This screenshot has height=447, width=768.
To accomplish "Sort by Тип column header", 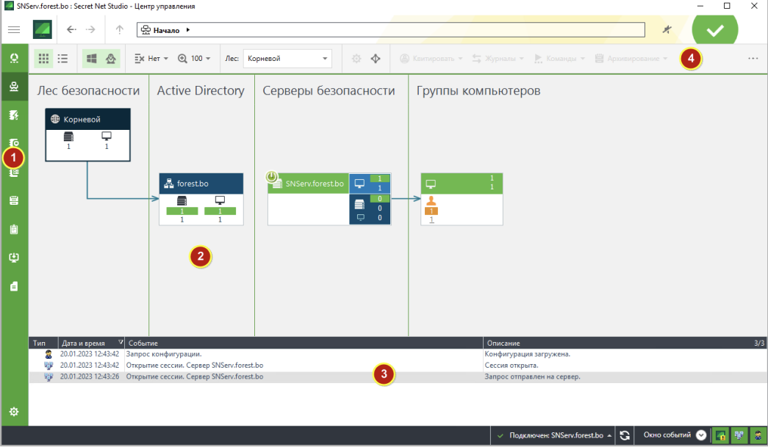I will [43, 343].
